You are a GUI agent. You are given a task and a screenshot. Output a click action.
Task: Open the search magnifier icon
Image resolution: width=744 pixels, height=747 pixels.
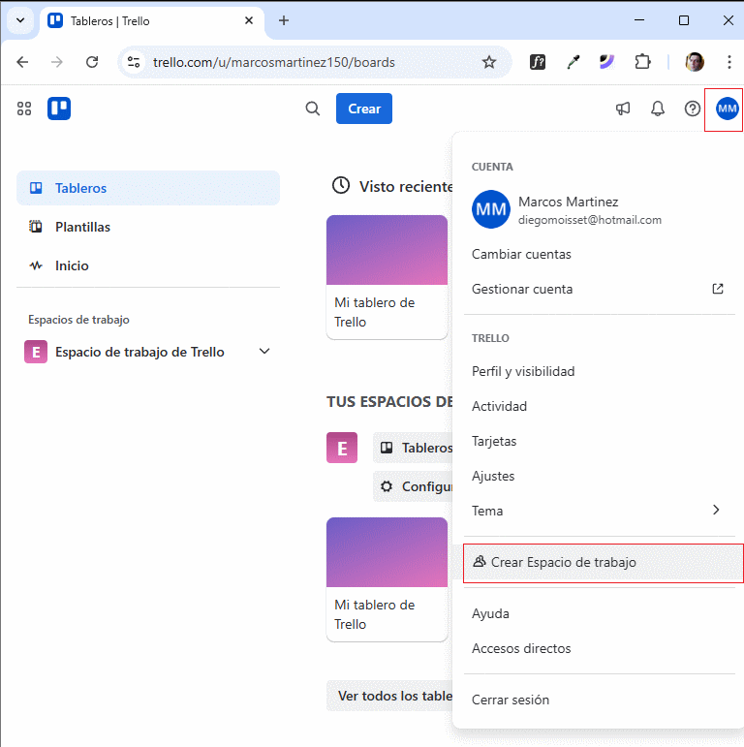pos(313,109)
